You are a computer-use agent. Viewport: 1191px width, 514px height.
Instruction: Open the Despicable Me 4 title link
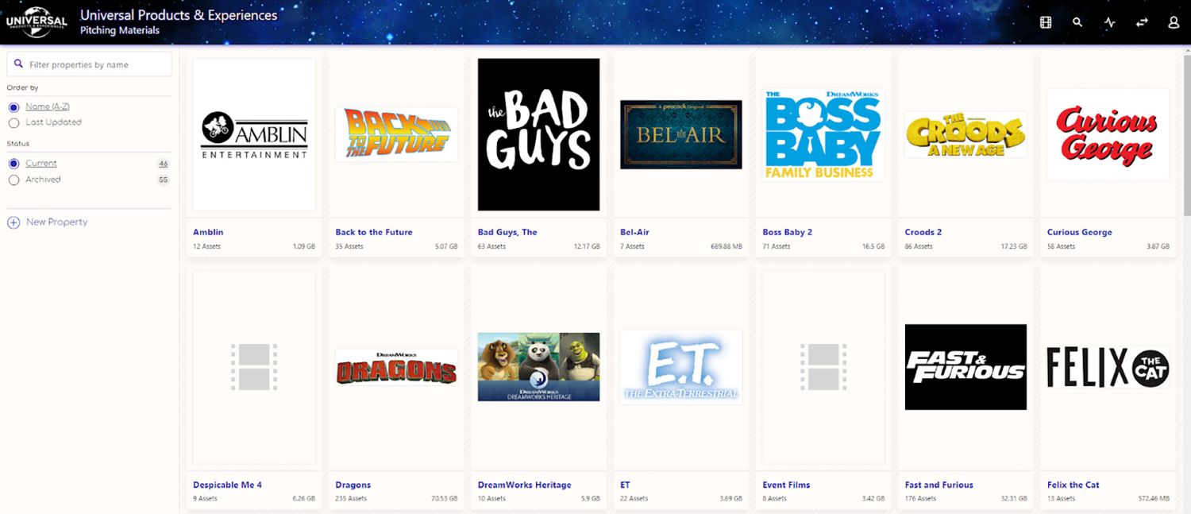point(227,485)
